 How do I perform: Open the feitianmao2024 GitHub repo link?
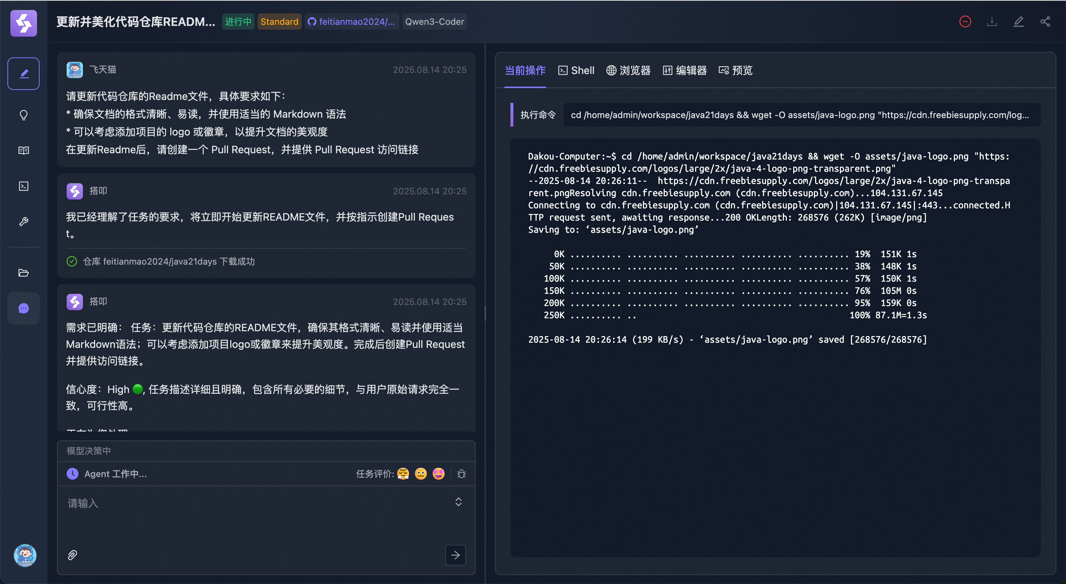click(351, 21)
